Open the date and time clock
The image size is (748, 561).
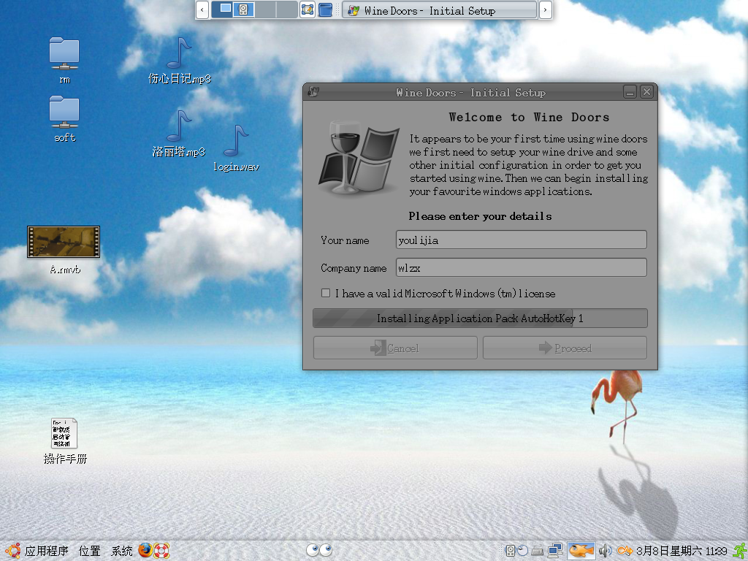[682, 552]
